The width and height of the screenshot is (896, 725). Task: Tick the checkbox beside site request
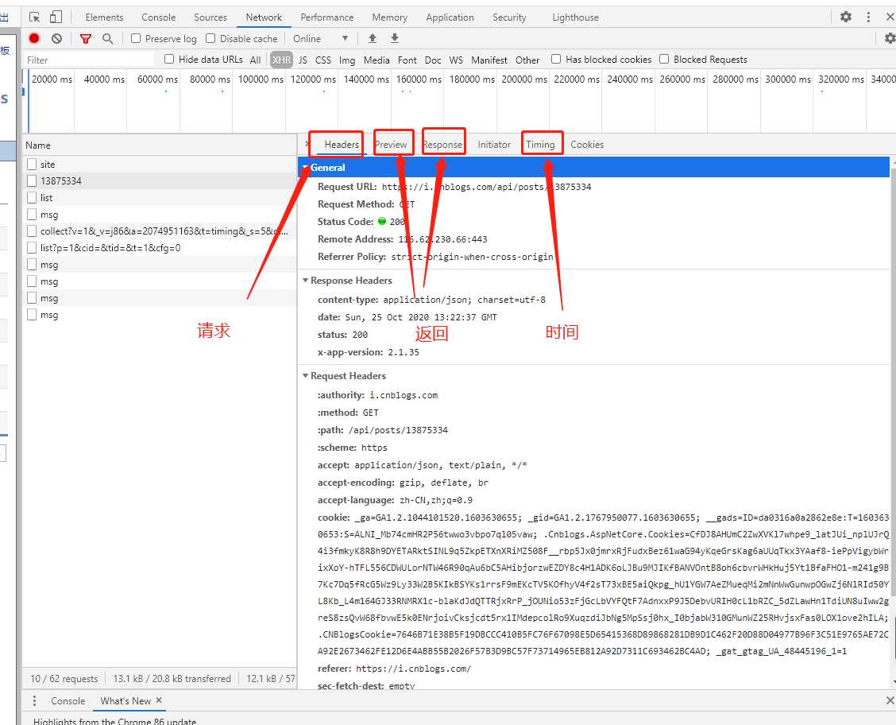[x=32, y=164]
